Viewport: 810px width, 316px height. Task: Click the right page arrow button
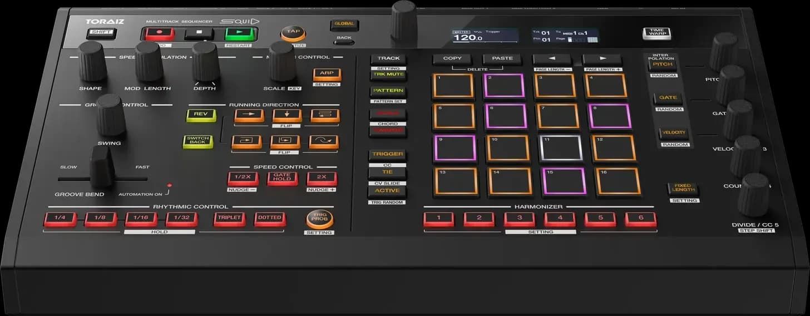602,59
